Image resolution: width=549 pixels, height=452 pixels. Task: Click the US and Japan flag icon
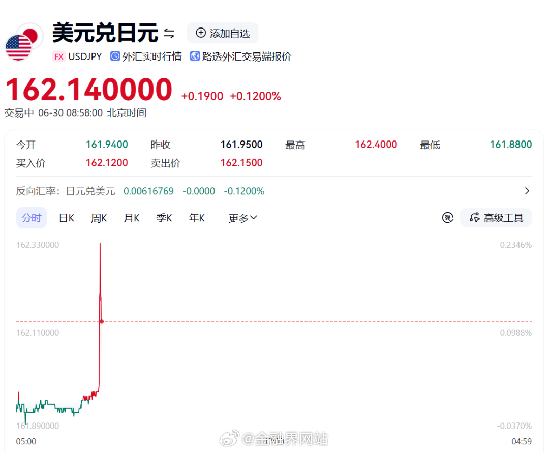click(23, 41)
